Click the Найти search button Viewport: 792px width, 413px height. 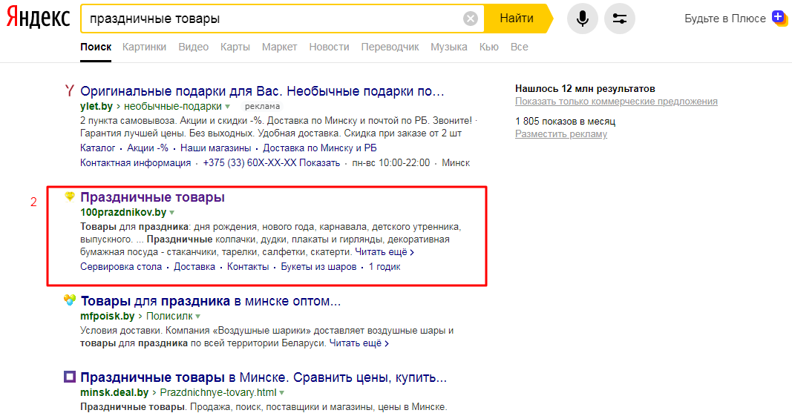(x=517, y=19)
